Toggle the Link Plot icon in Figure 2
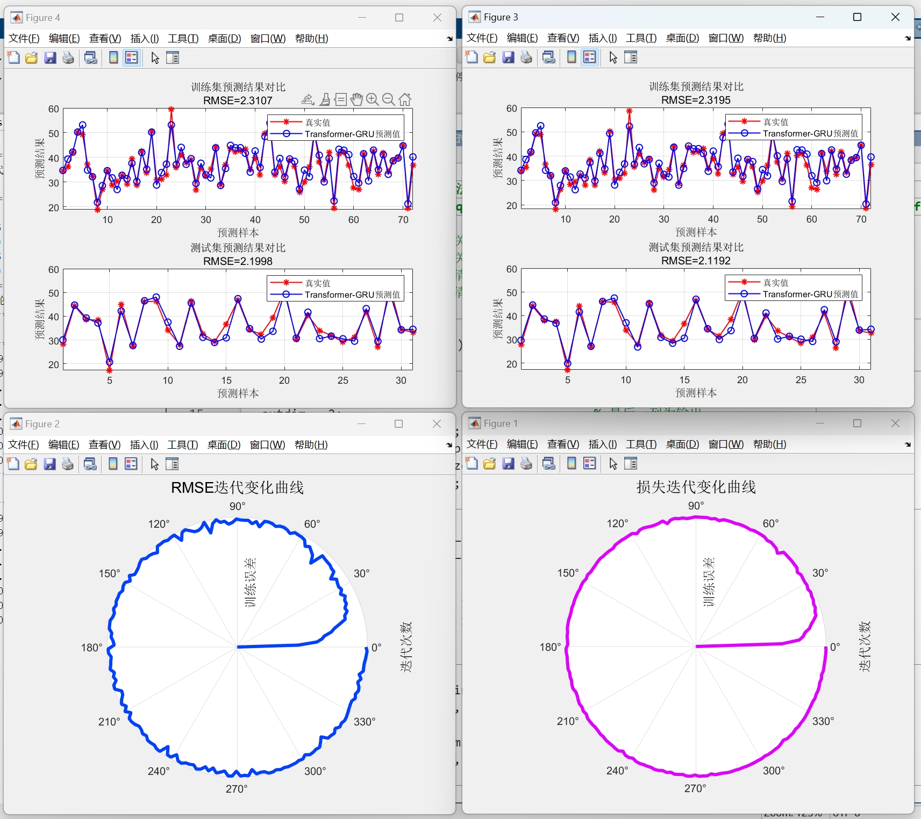Viewport: 921px width, 819px height. [x=91, y=463]
